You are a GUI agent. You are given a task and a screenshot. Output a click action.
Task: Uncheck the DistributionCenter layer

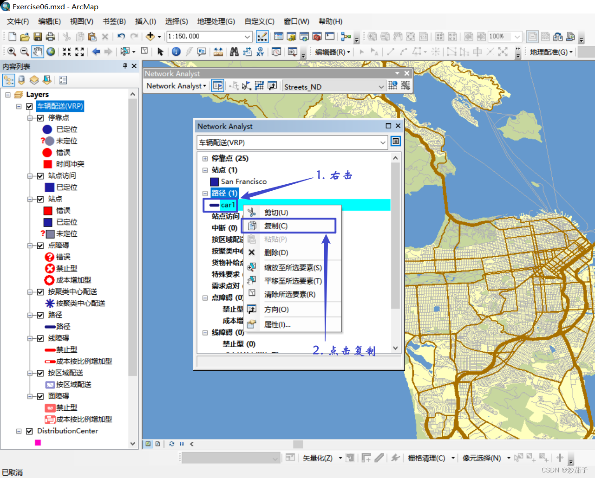[x=29, y=431]
